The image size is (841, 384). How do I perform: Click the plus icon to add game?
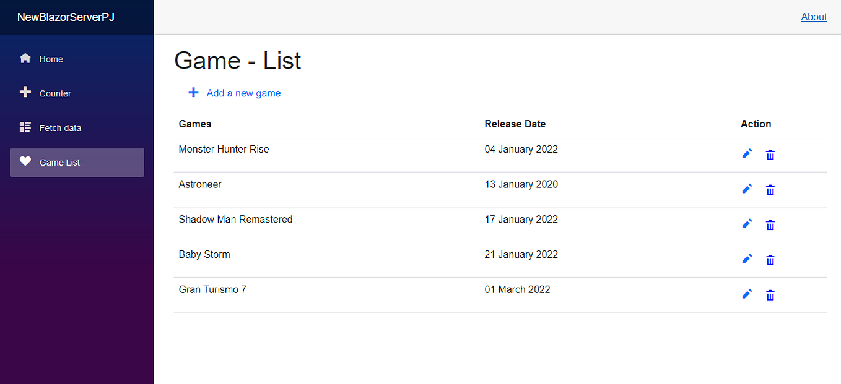(193, 93)
